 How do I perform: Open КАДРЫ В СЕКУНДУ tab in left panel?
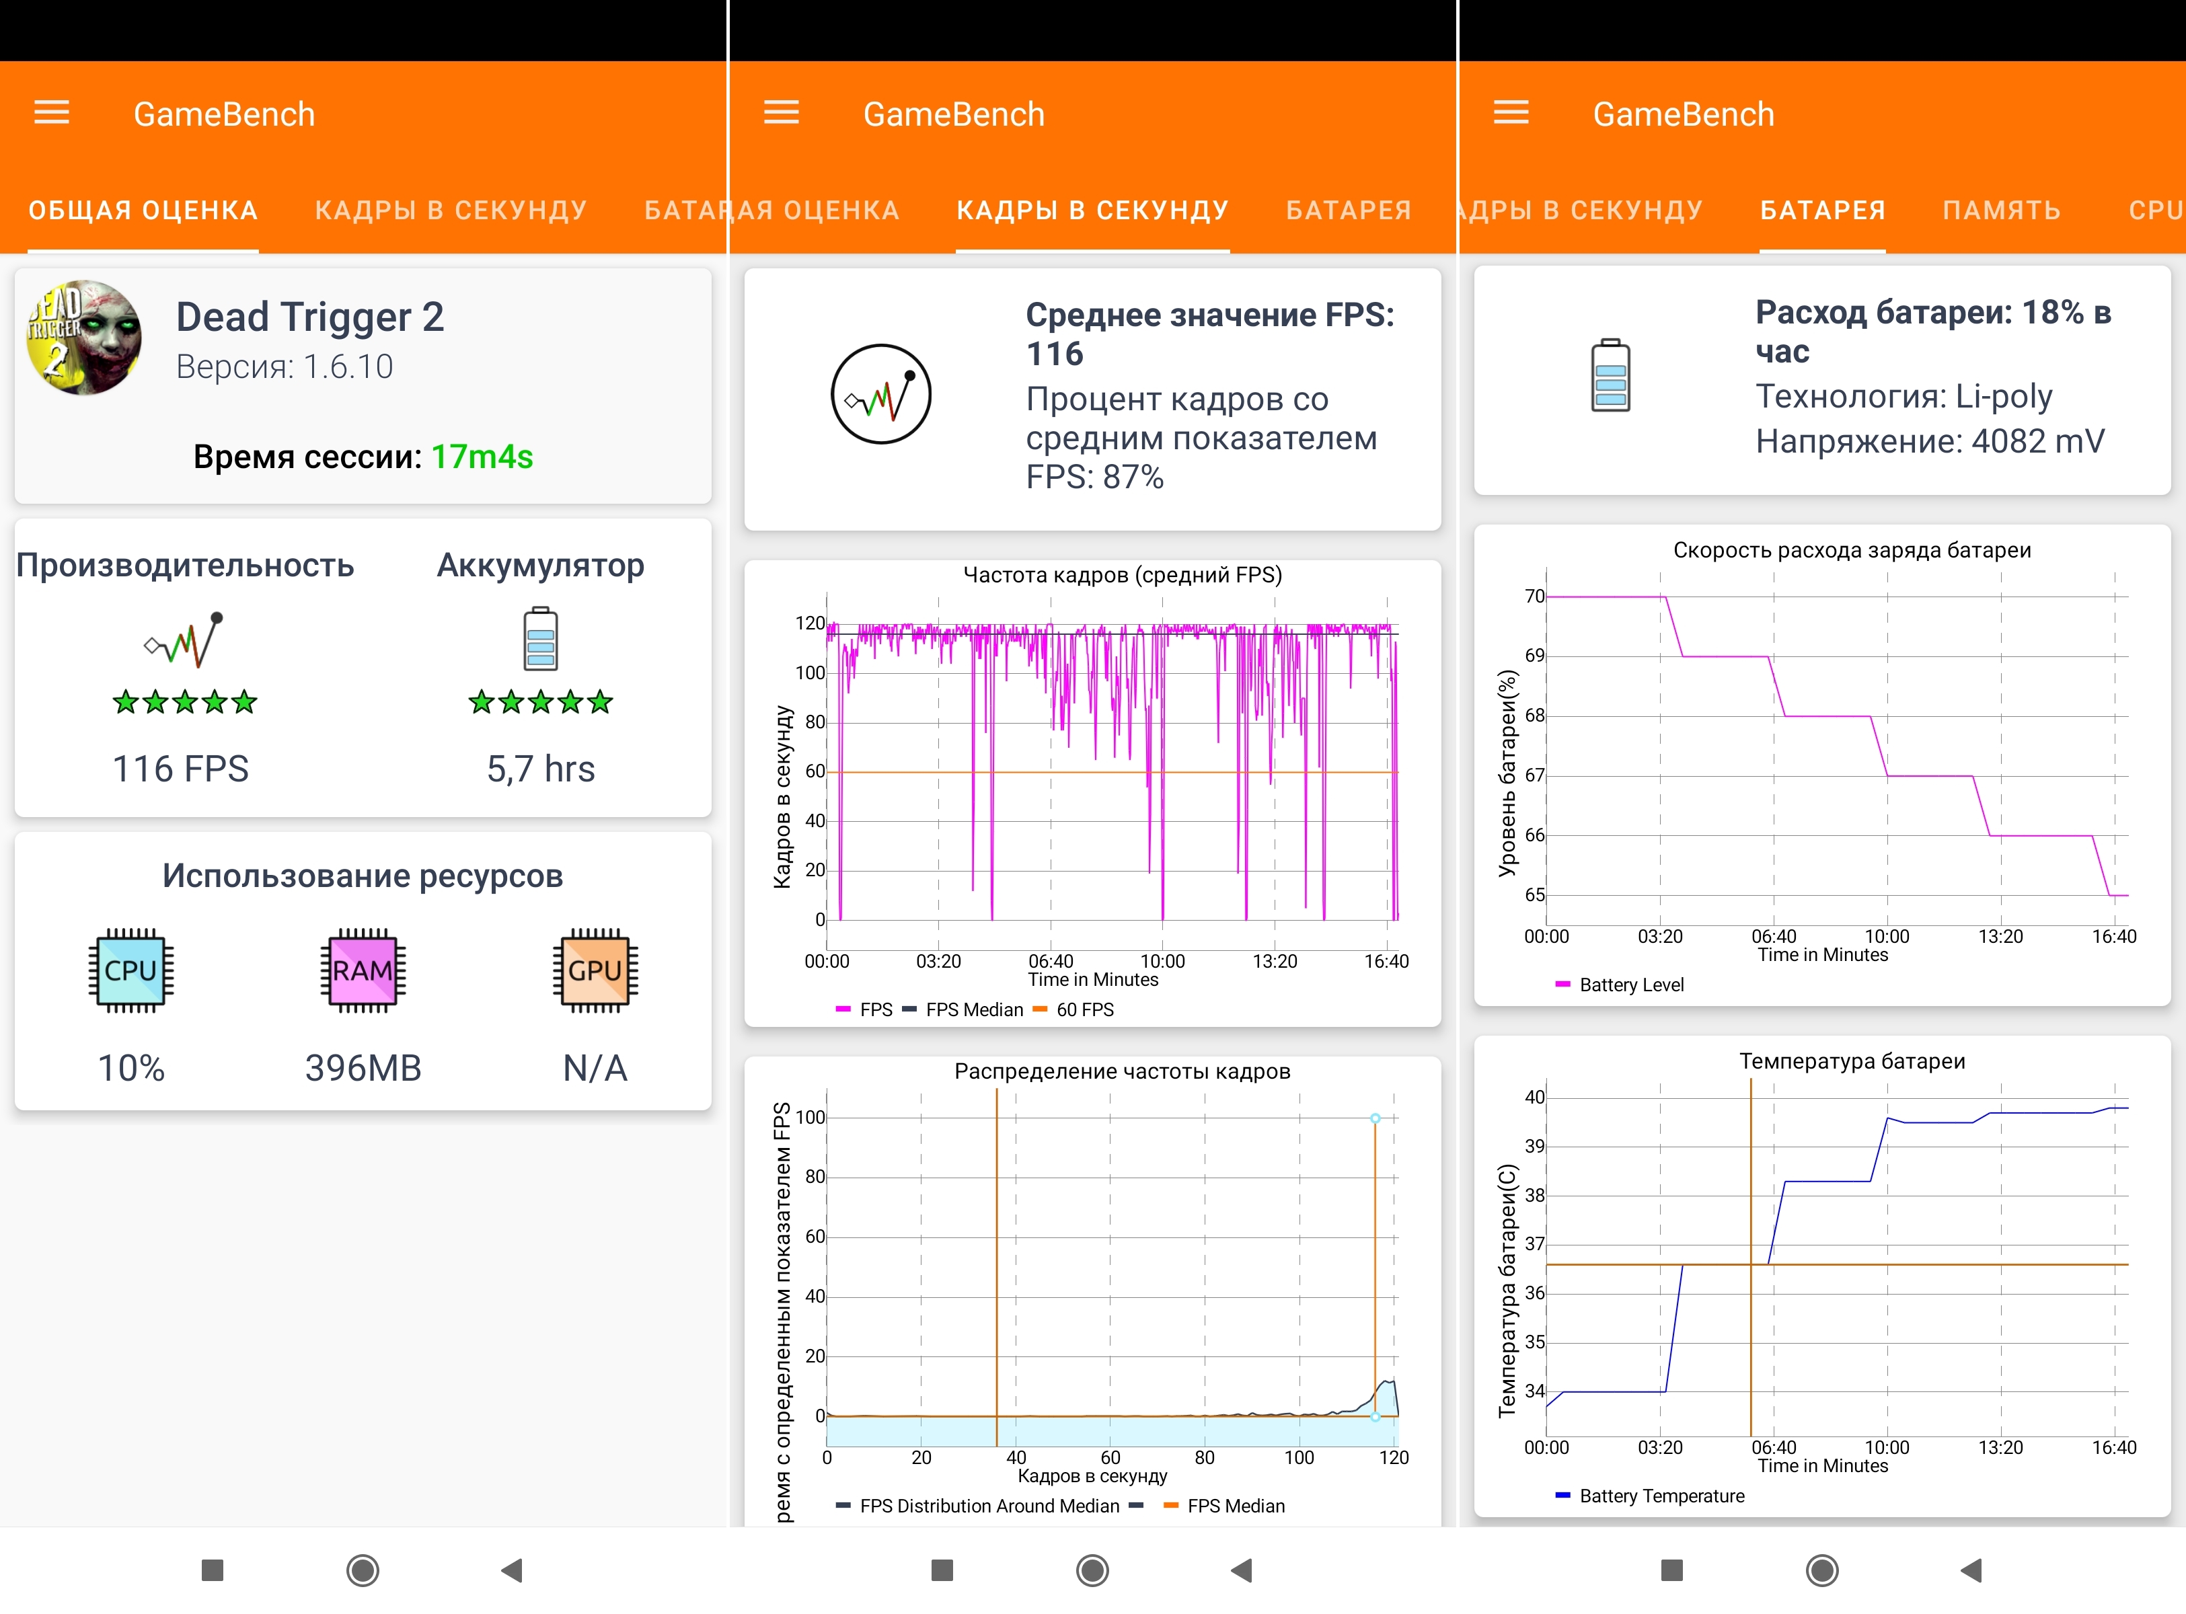(451, 210)
